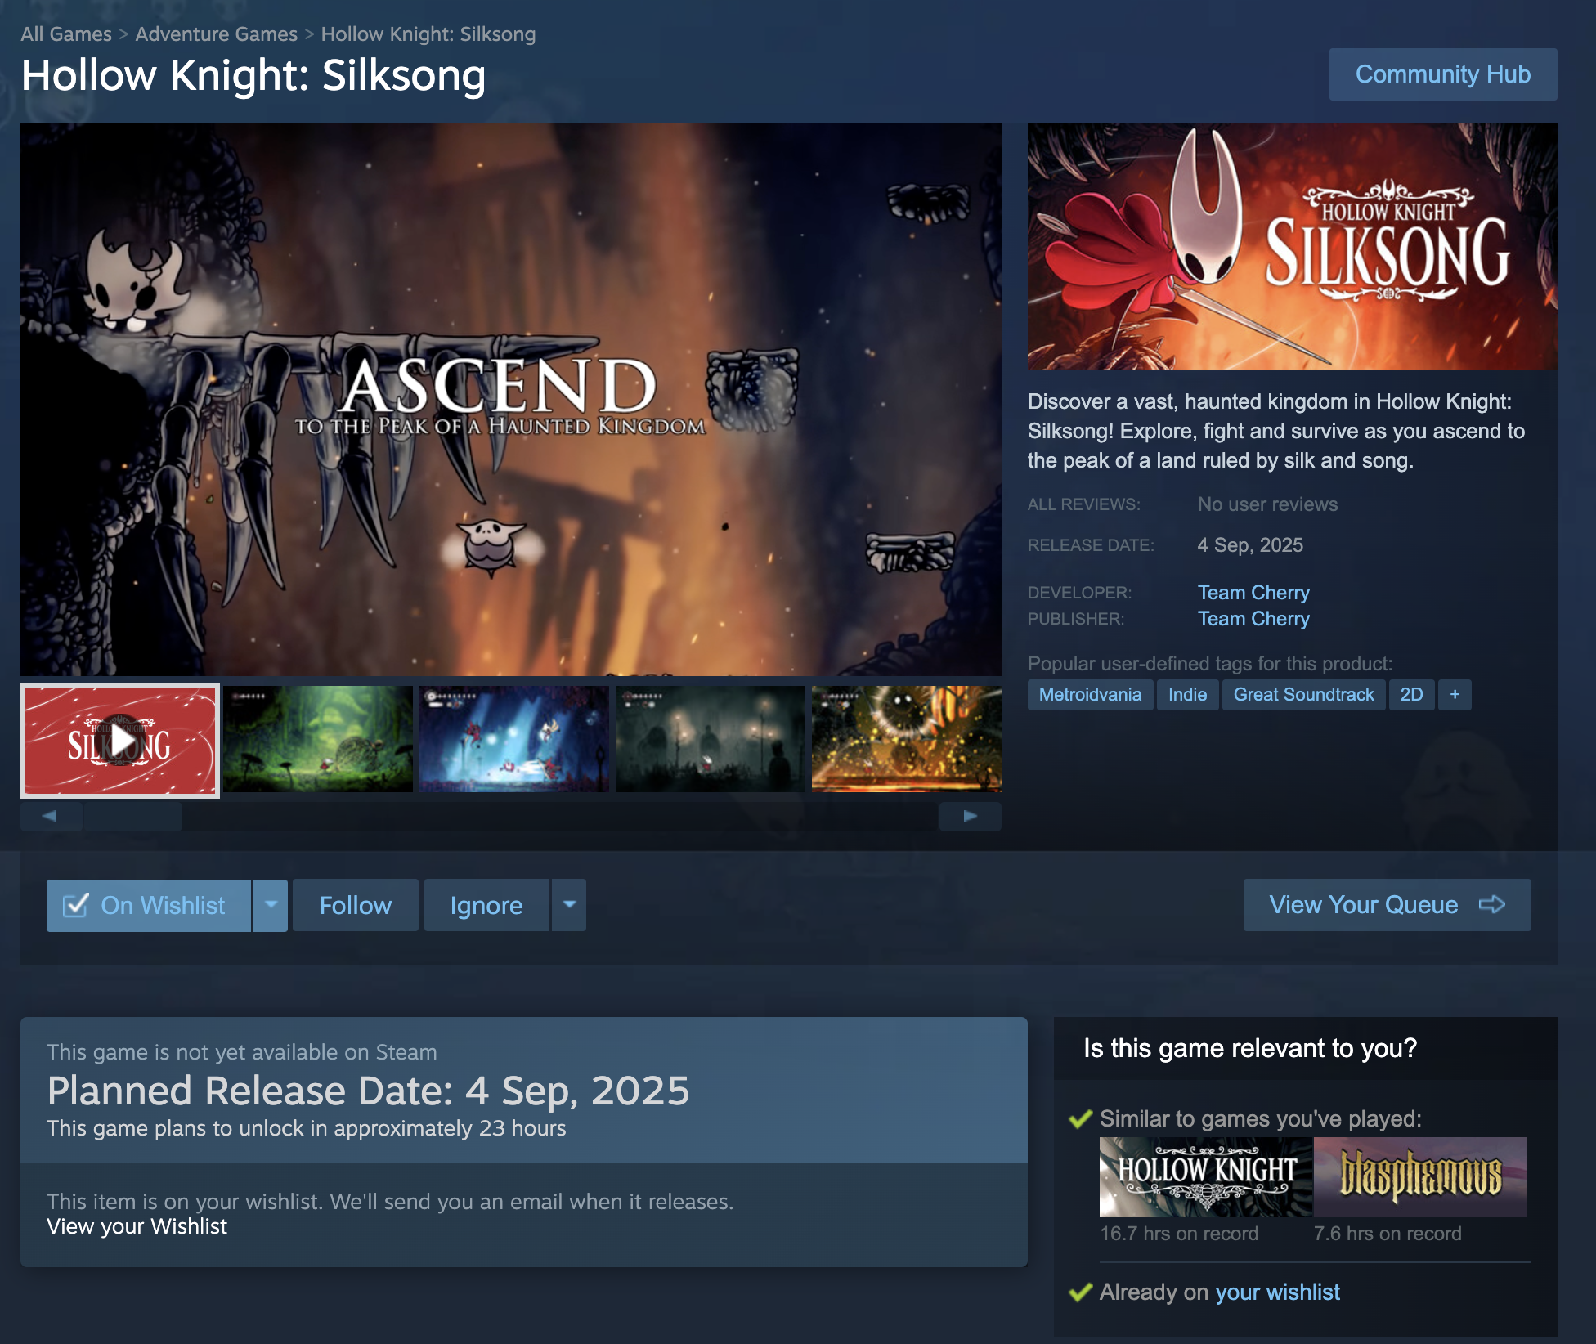Open the Hollow Knight similar game banner
The image size is (1596, 1344).
(x=1206, y=1176)
